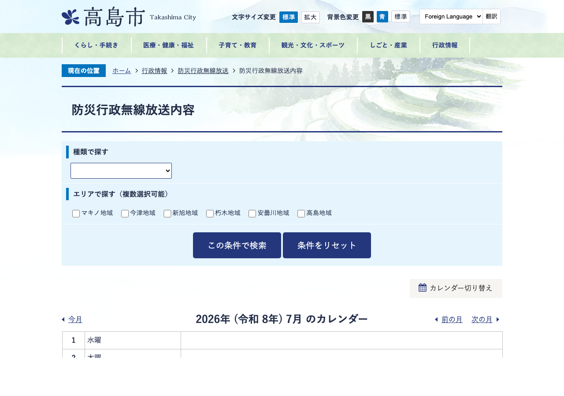Set background color to blue (青)
The height and width of the screenshot is (396, 564).
tap(382, 17)
